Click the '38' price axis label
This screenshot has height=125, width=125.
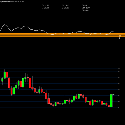tap(119, 71)
